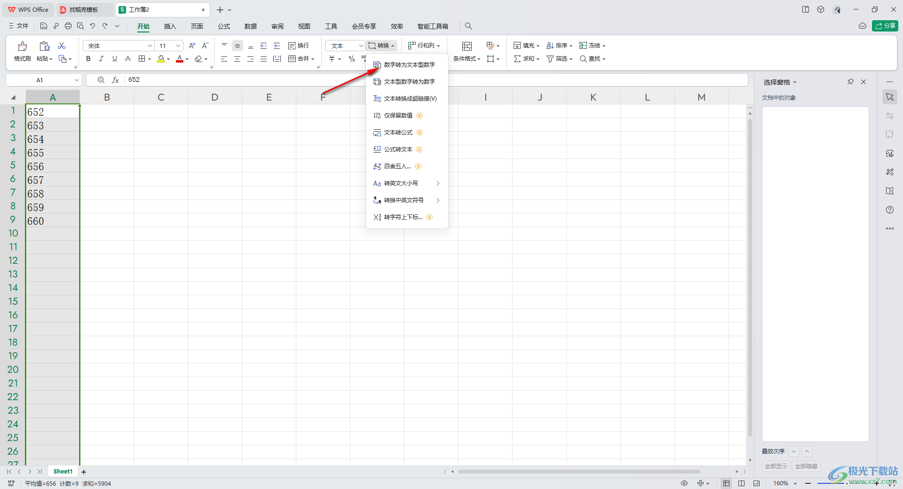Click the formula bar showing 652

click(x=435, y=80)
